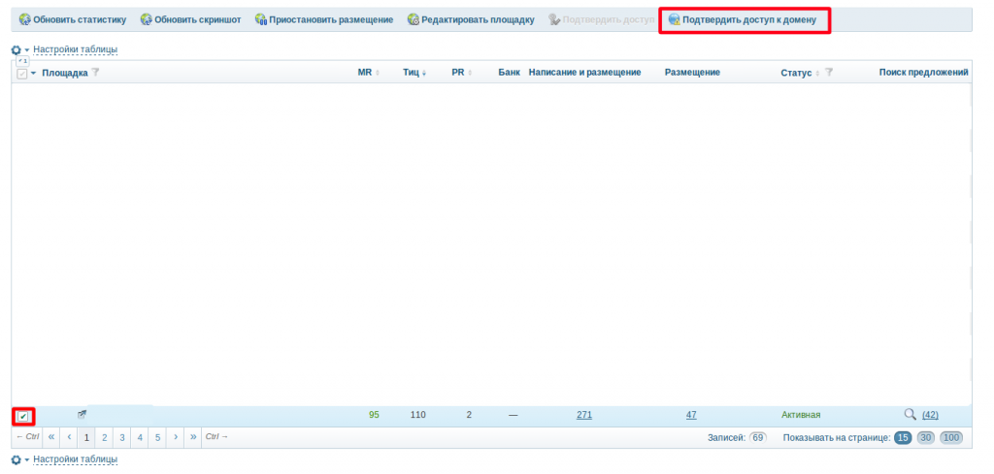Click the selected-count badge above header checkbox
This screenshot has height=474, width=994.
pos(23,61)
